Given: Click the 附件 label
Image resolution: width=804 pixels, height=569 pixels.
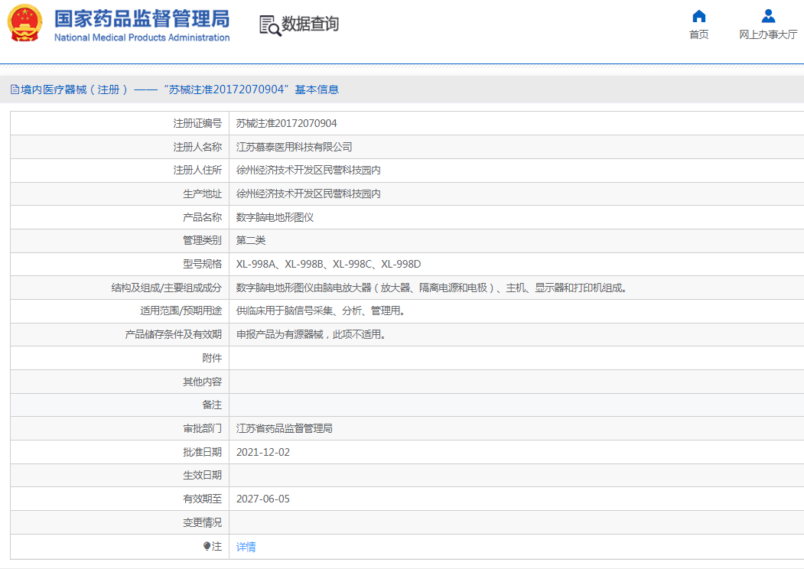Looking at the screenshot, I should click(212, 358).
